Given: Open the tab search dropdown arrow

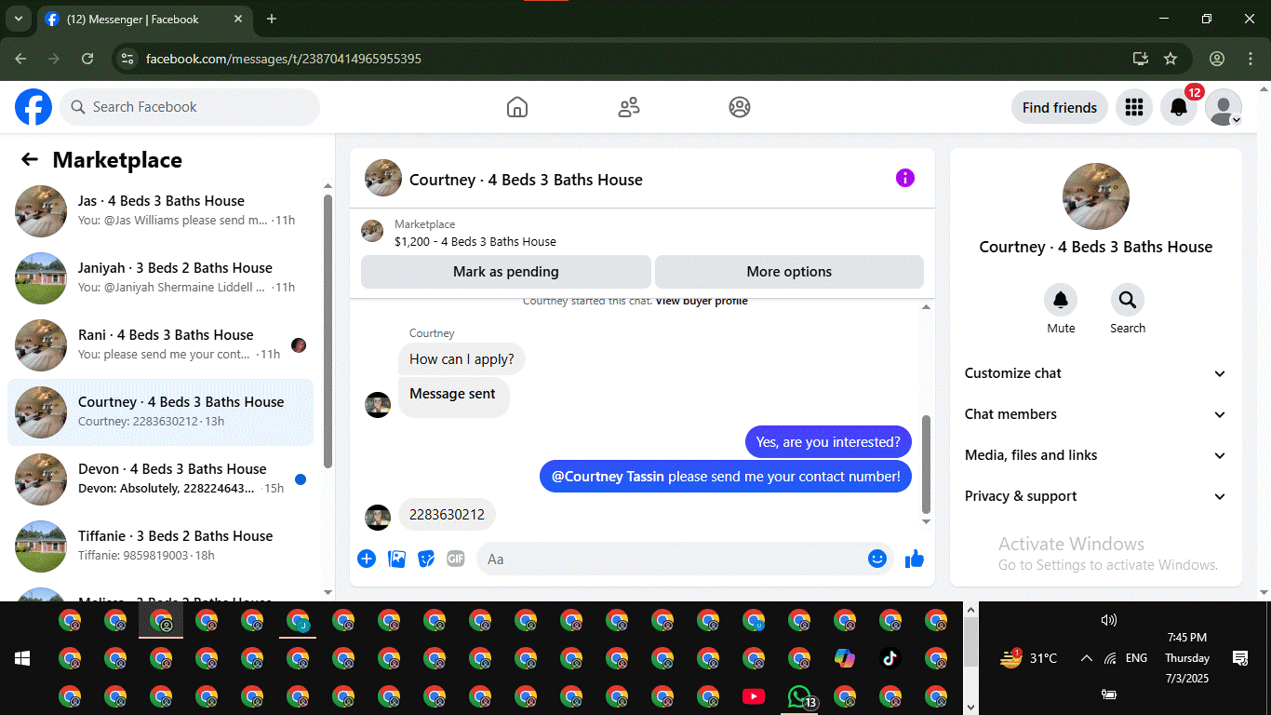Looking at the screenshot, I should pos(18,19).
